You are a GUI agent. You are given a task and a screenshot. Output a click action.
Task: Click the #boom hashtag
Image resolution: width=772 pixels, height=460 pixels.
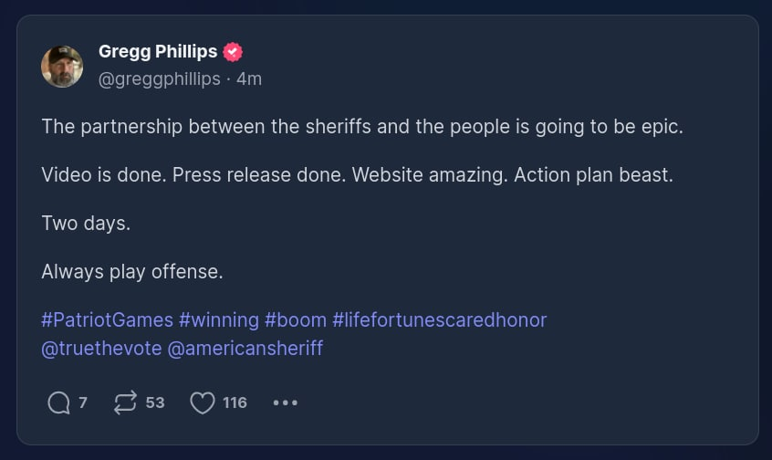click(296, 320)
